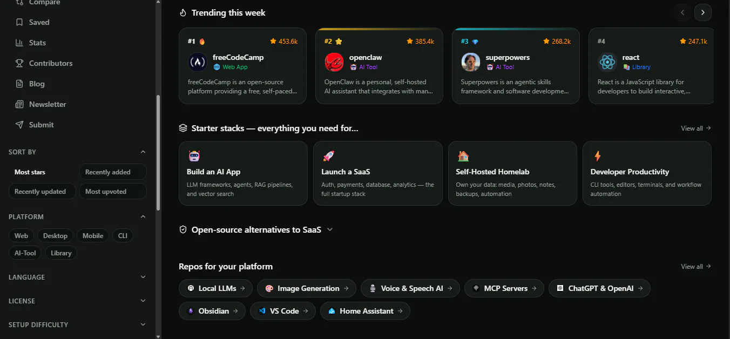Click the house icon on Self-Hosted Homelab
Image resolution: width=730 pixels, height=339 pixels.
[x=463, y=156]
